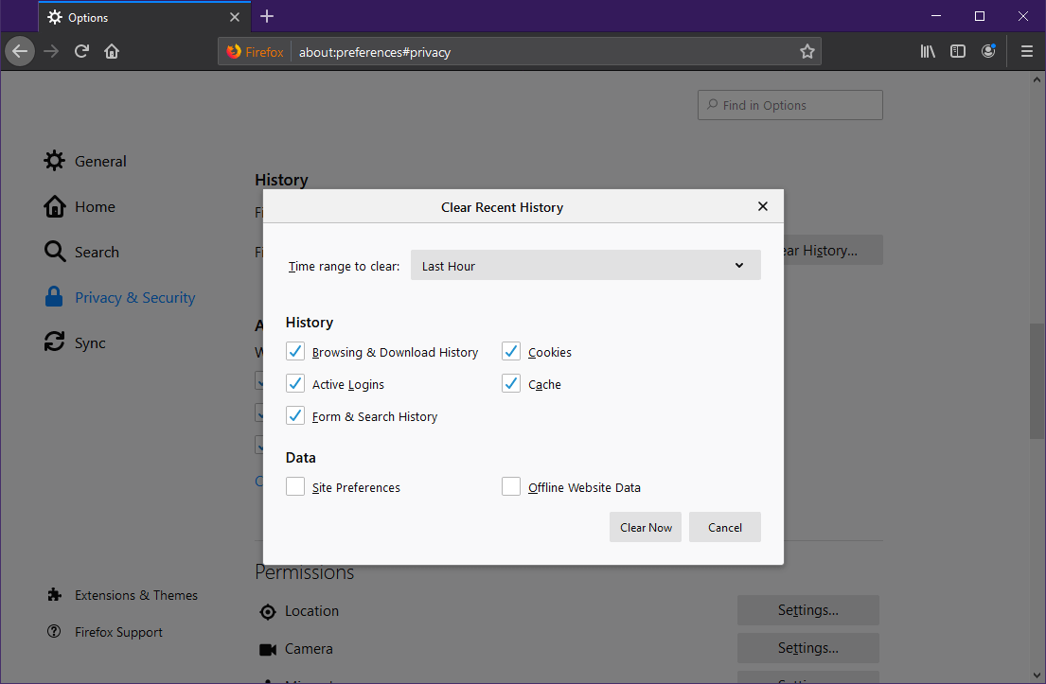Cancel the Clear Recent History dialog
1046x684 pixels.
tap(724, 527)
